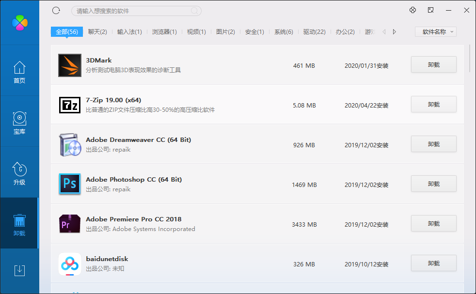Switch to the 视频(1) tab
The image size is (476, 294).
[x=196, y=32]
